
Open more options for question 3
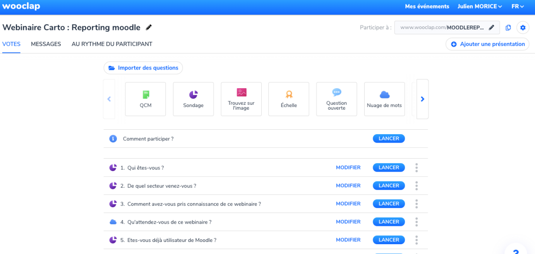tap(416, 204)
